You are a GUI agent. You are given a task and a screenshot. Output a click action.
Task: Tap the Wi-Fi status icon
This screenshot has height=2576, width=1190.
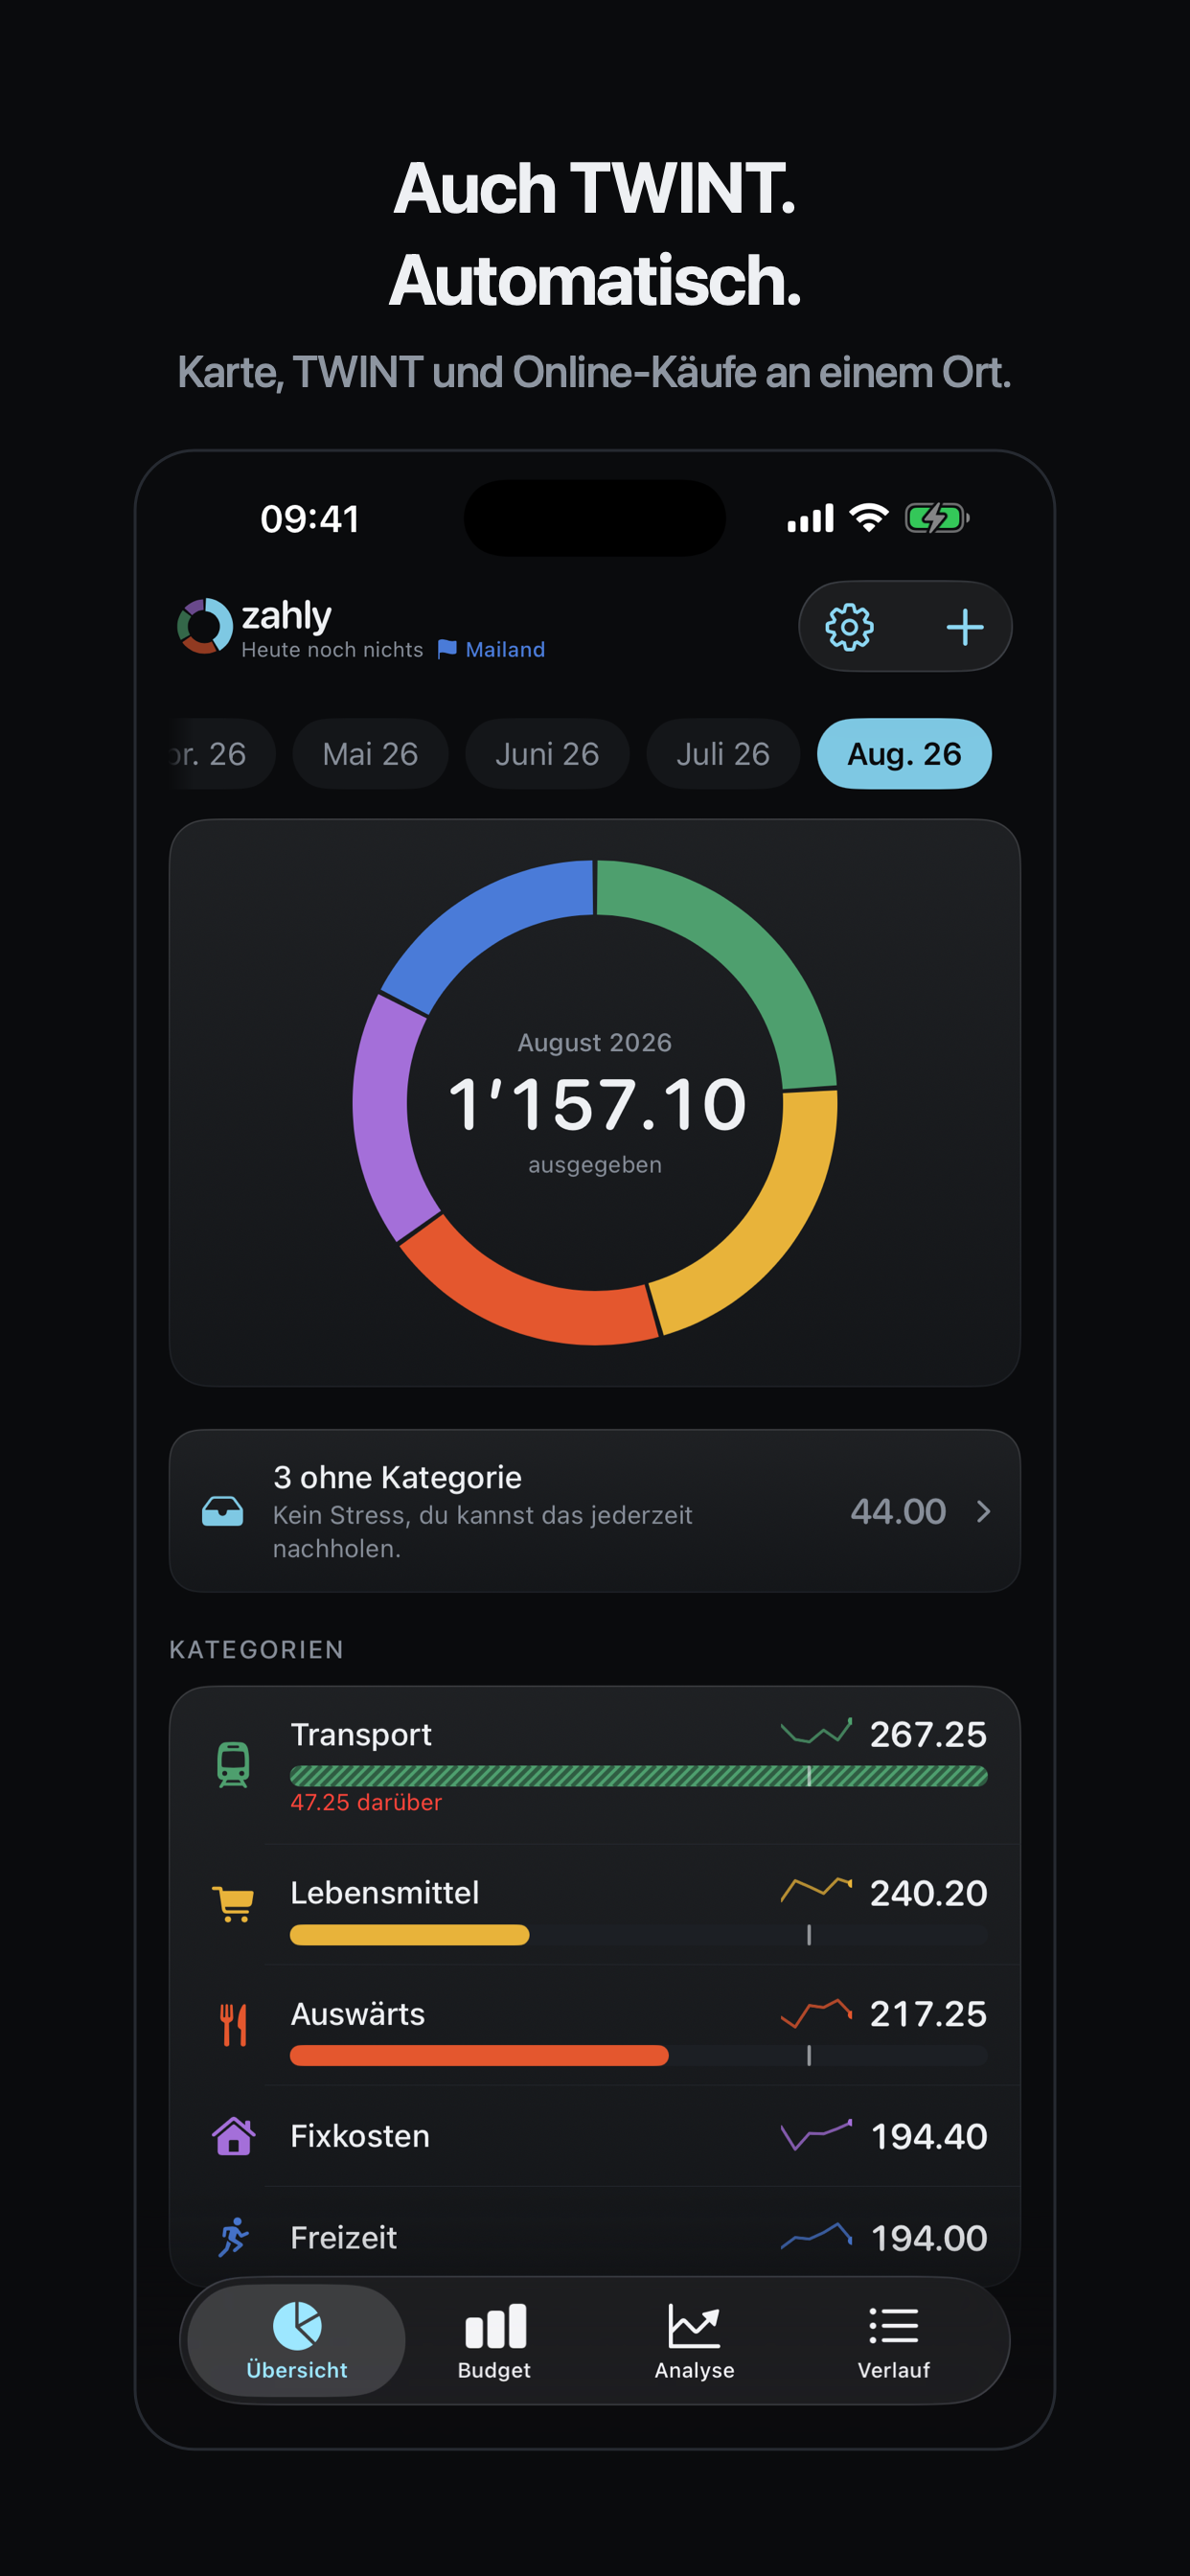pos(869,518)
